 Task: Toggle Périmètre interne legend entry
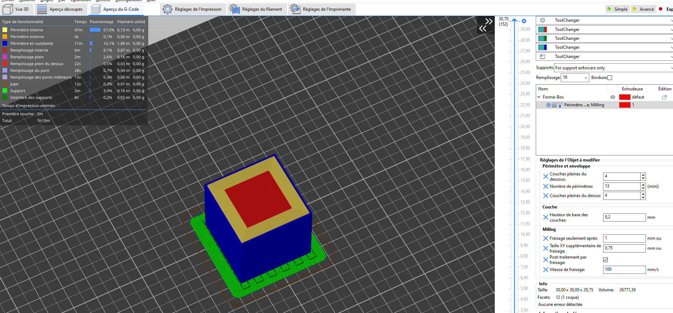[x=73, y=30]
